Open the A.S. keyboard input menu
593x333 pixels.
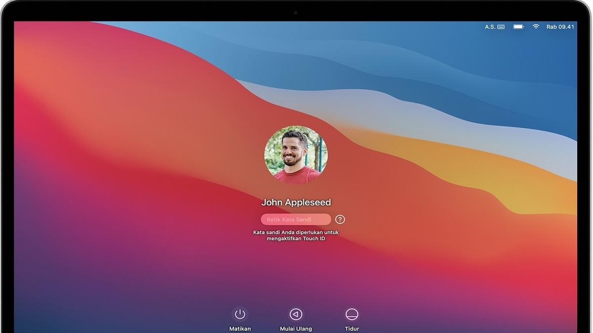pos(495,27)
